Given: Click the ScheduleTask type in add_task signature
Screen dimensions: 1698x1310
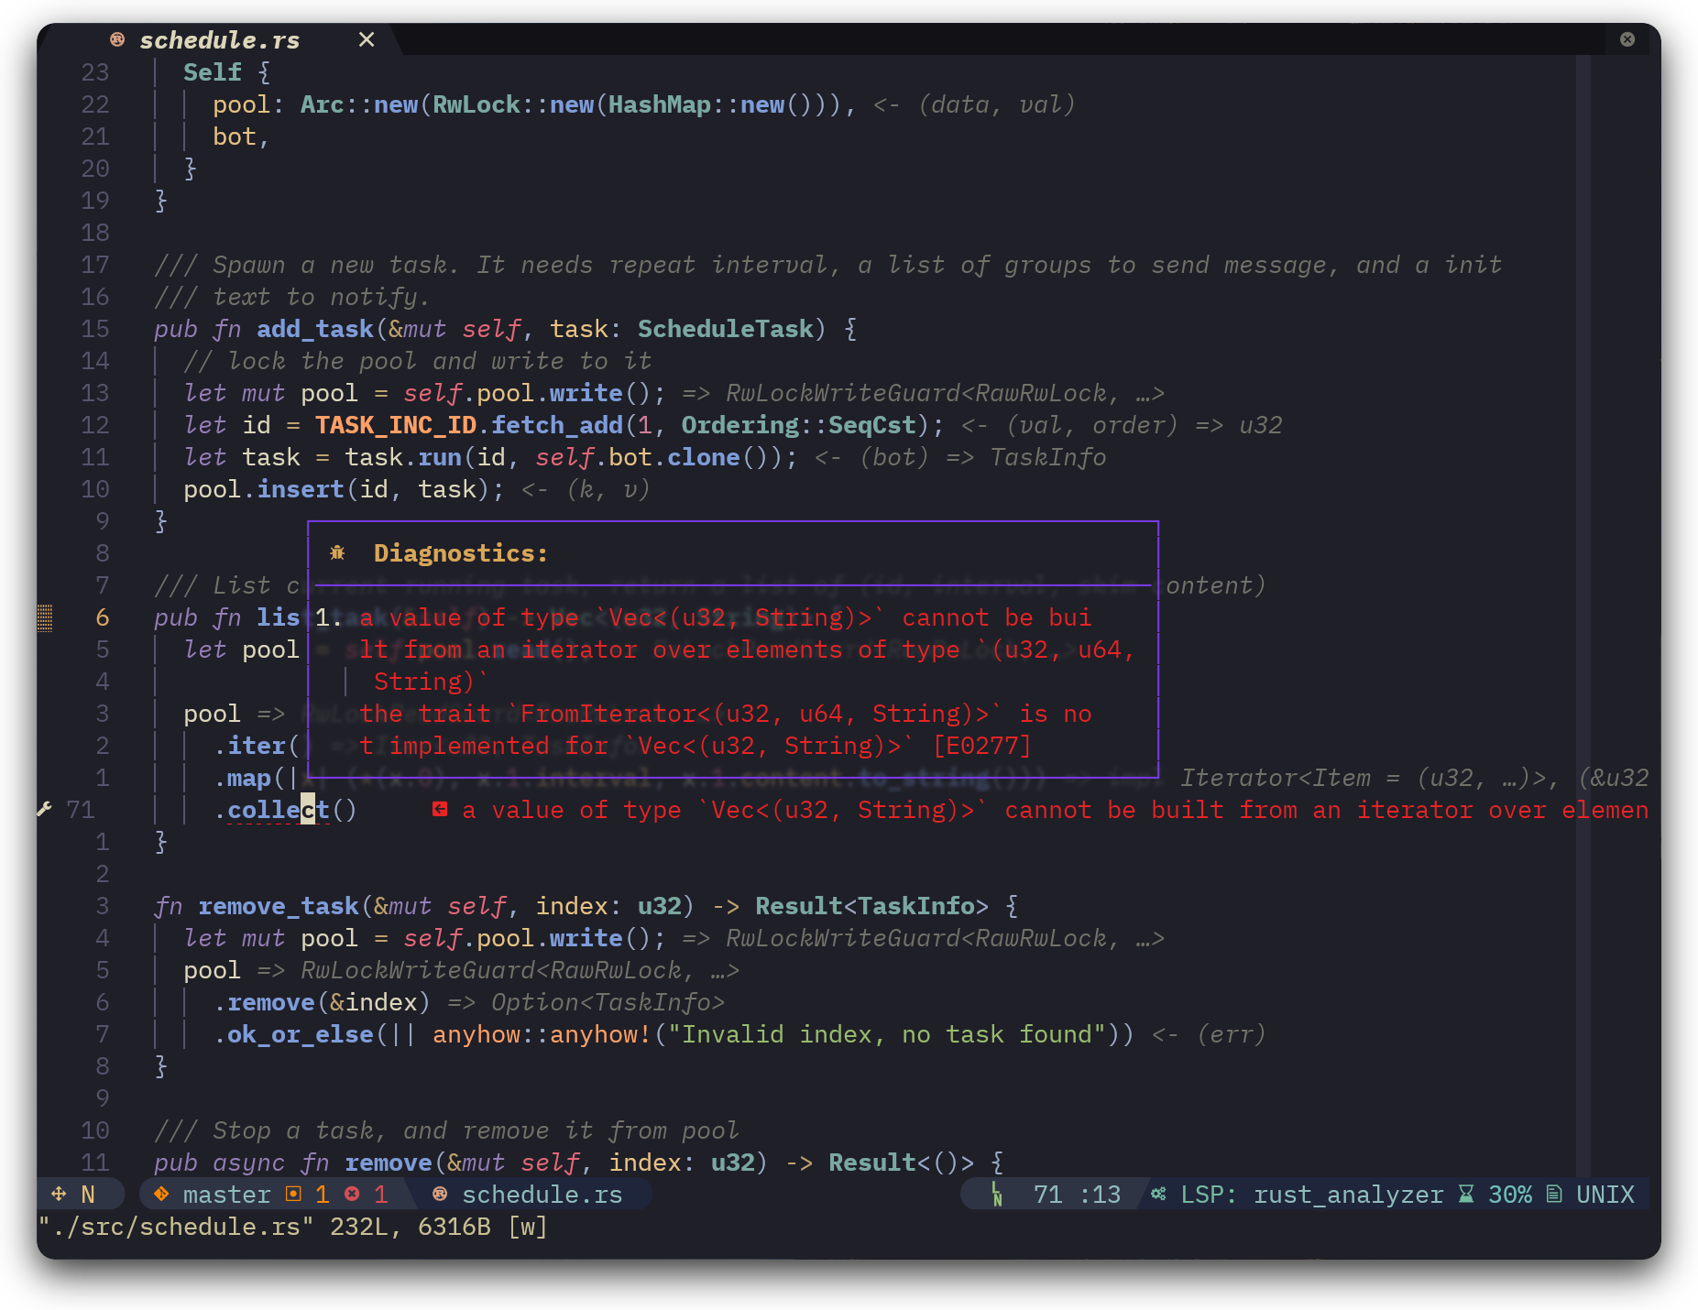Looking at the screenshot, I should (x=725, y=329).
